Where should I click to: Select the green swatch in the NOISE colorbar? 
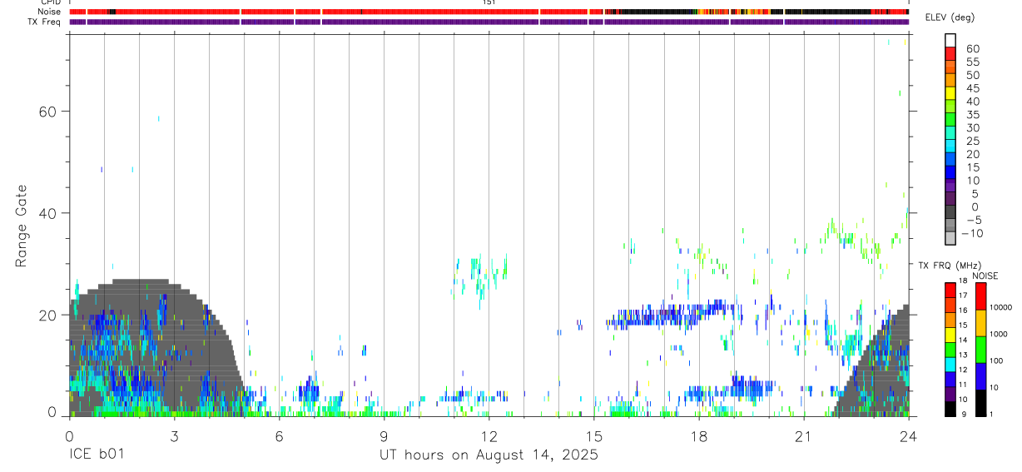coord(980,350)
